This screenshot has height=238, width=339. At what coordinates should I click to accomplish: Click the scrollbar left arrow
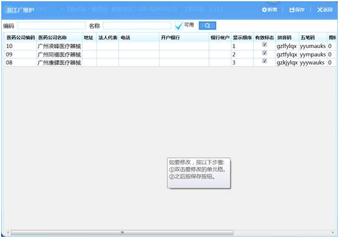pos(8,233)
